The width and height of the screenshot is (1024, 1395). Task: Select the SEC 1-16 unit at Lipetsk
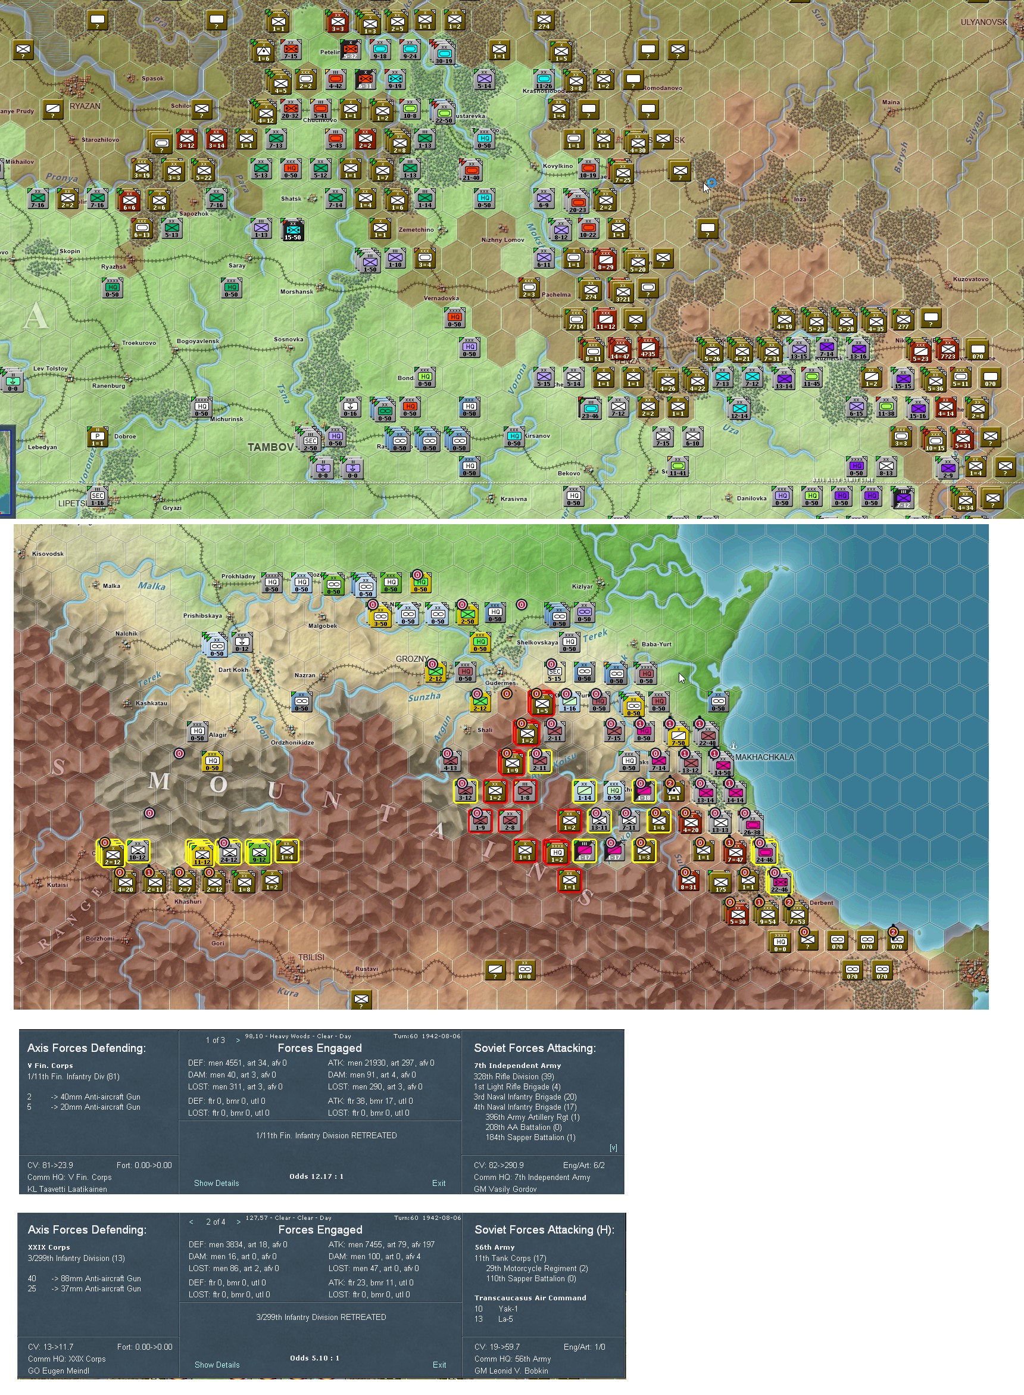(x=97, y=496)
